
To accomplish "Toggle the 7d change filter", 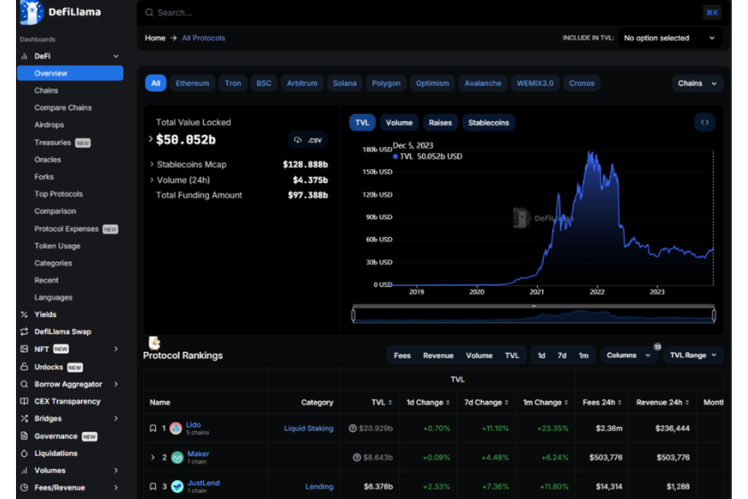I will 562,356.
